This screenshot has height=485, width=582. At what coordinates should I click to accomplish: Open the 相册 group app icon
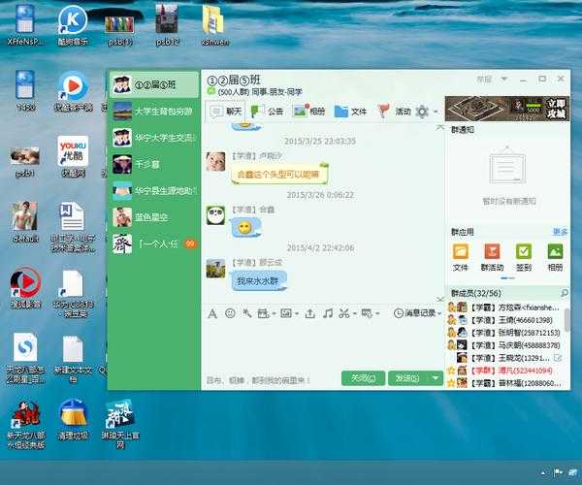(555, 257)
